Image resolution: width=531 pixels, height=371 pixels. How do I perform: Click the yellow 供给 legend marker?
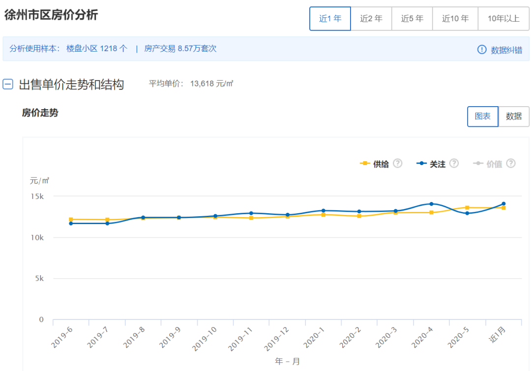365,164
